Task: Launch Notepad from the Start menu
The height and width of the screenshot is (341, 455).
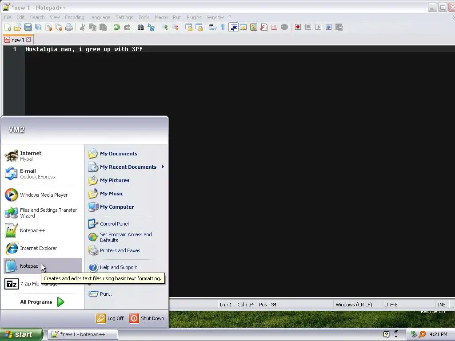Action: (x=42, y=266)
